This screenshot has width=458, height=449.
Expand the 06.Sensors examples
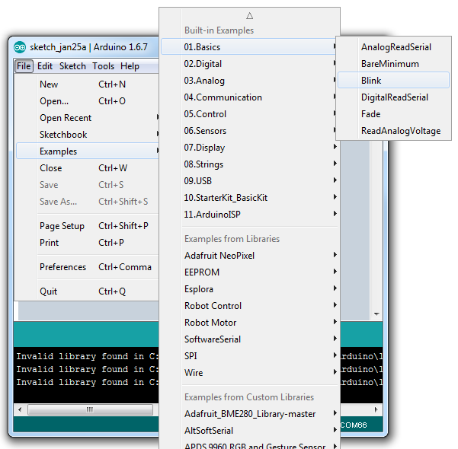tap(249, 130)
